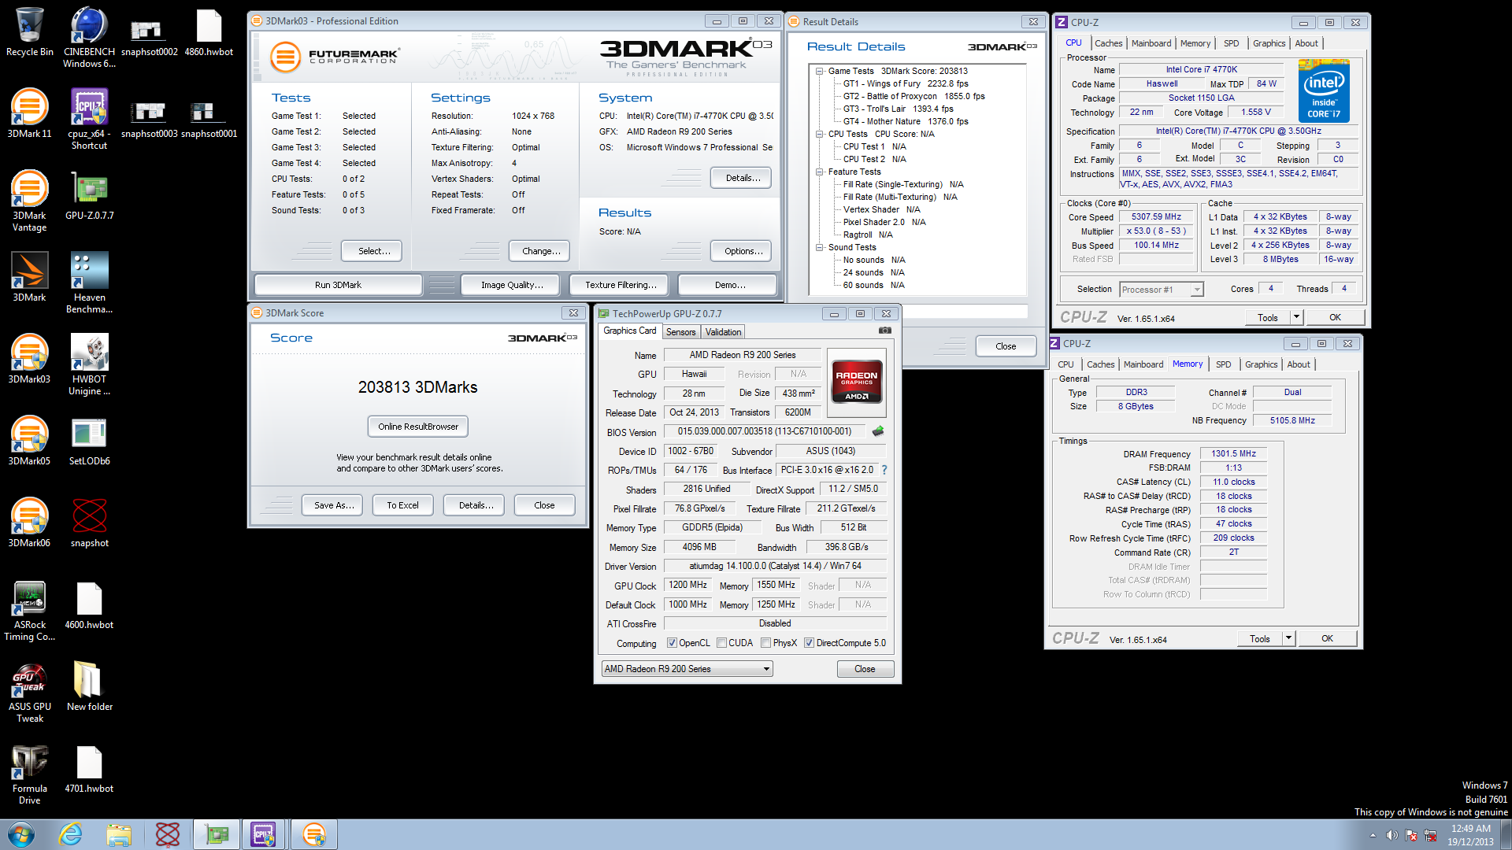Click the GPU-Z screenshot camera icon
The height and width of the screenshot is (850, 1512).
[885, 331]
